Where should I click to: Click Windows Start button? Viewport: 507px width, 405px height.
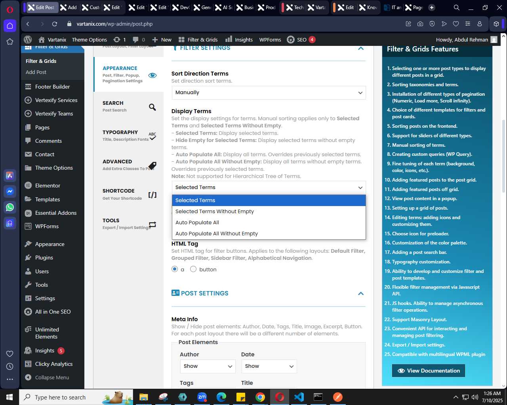point(10,397)
